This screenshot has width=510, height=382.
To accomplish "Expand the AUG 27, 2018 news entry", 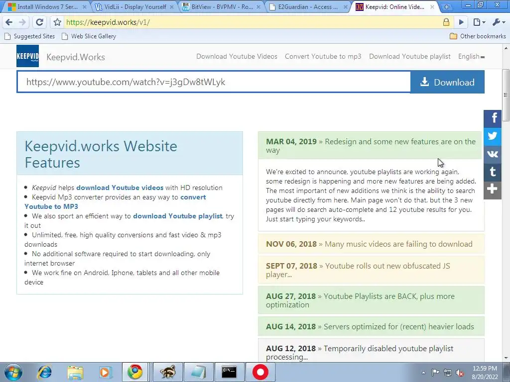I will pyautogui.click(x=371, y=300).
